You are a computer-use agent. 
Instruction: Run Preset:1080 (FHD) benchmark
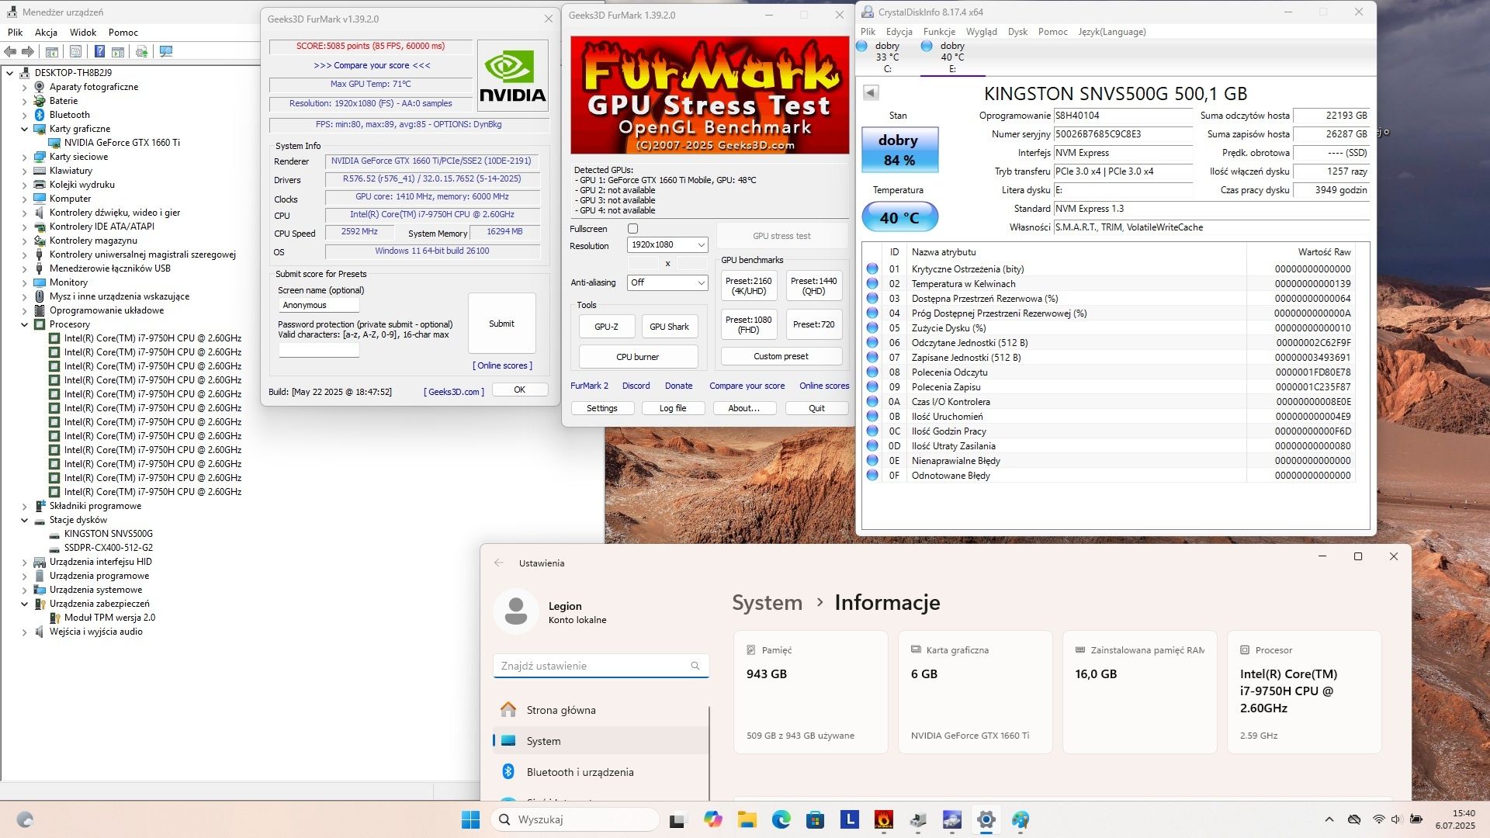click(x=748, y=324)
